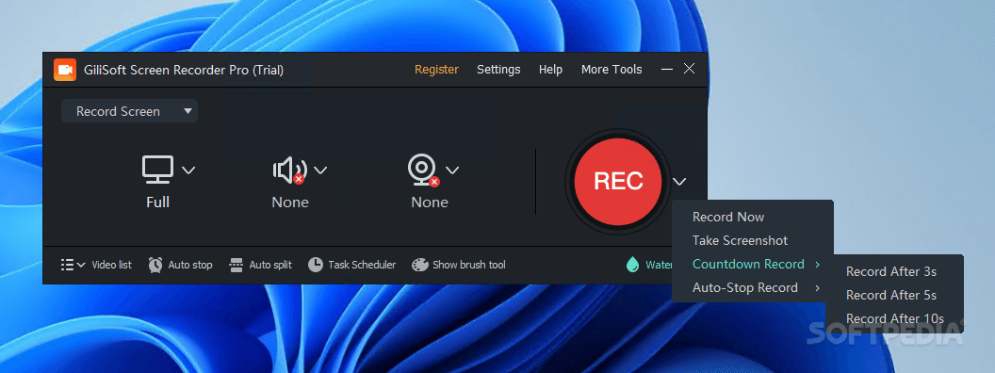Image resolution: width=995 pixels, height=373 pixels.
Task: Close the GiliSoft recorder window
Action: 689,69
